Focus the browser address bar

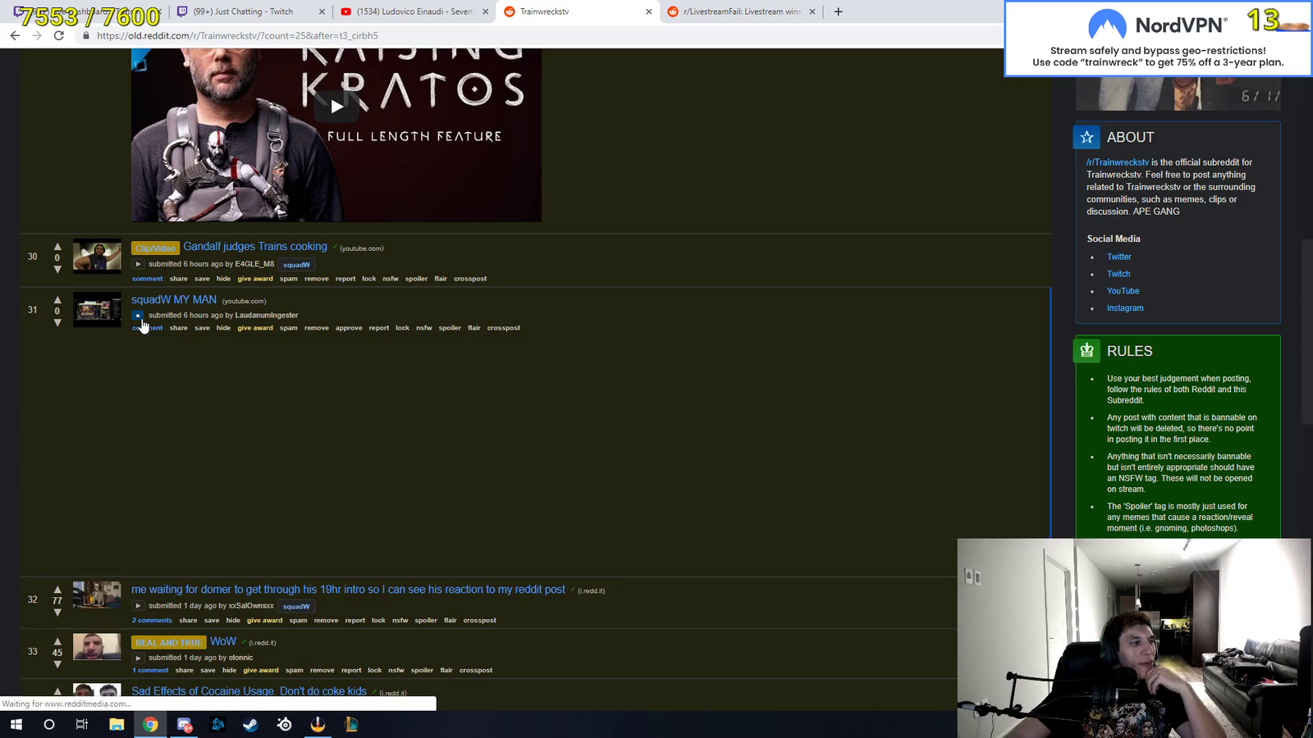(x=525, y=36)
